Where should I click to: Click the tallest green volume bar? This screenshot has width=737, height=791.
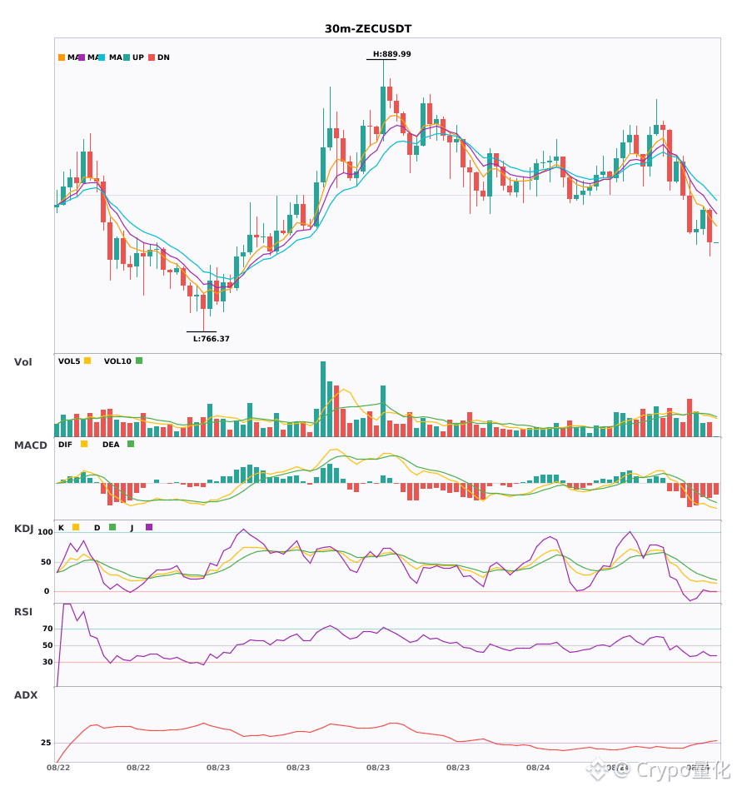(323, 399)
